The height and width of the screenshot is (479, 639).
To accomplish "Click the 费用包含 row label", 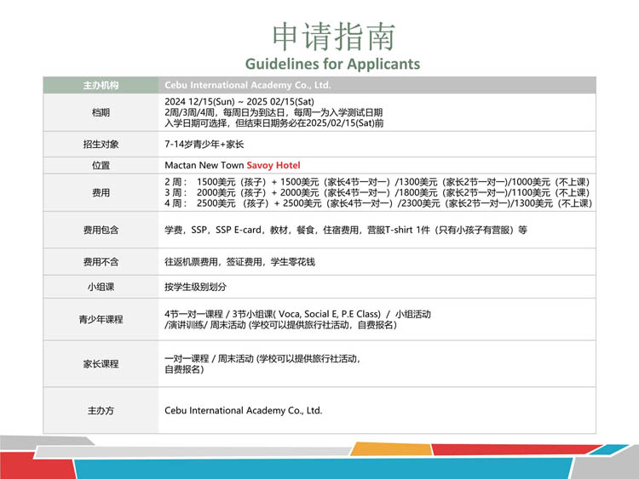I will pyautogui.click(x=101, y=230).
